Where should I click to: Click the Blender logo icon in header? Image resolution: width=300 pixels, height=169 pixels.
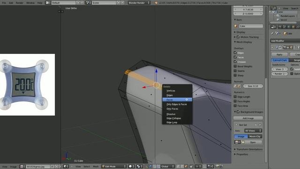pos(156,3)
